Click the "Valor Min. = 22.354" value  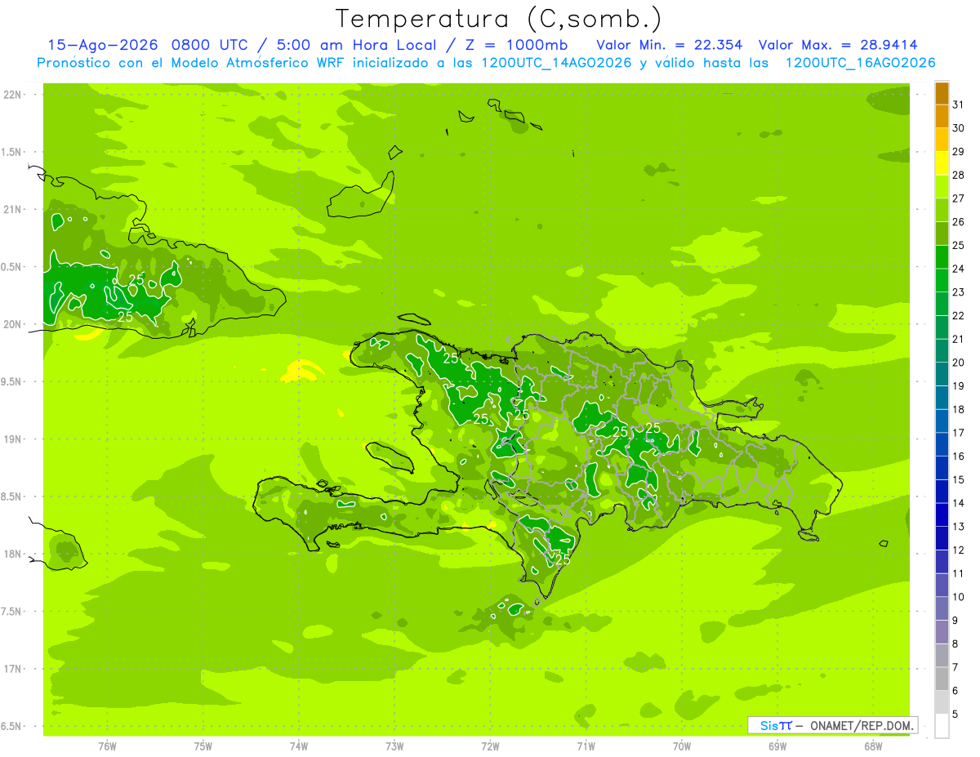pyautogui.click(x=670, y=45)
